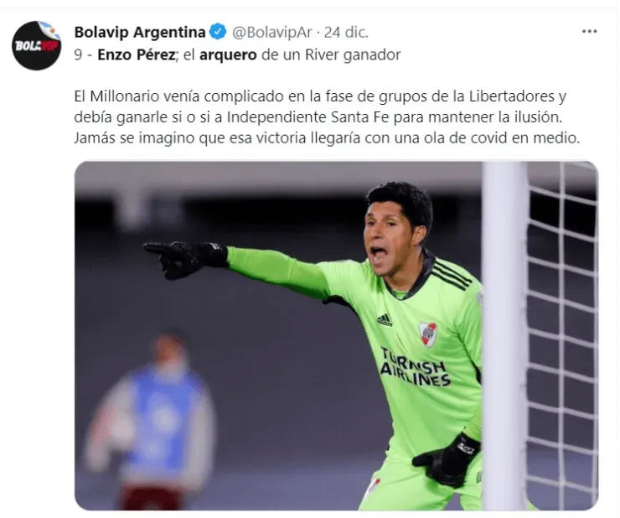Click the tweet headline ending River ganador

click(x=237, y=54)
